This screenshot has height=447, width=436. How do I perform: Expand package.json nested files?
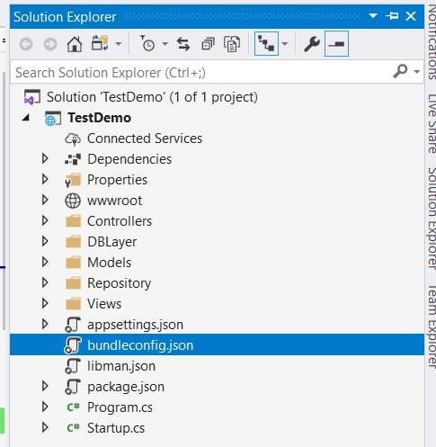click(45, 386)
